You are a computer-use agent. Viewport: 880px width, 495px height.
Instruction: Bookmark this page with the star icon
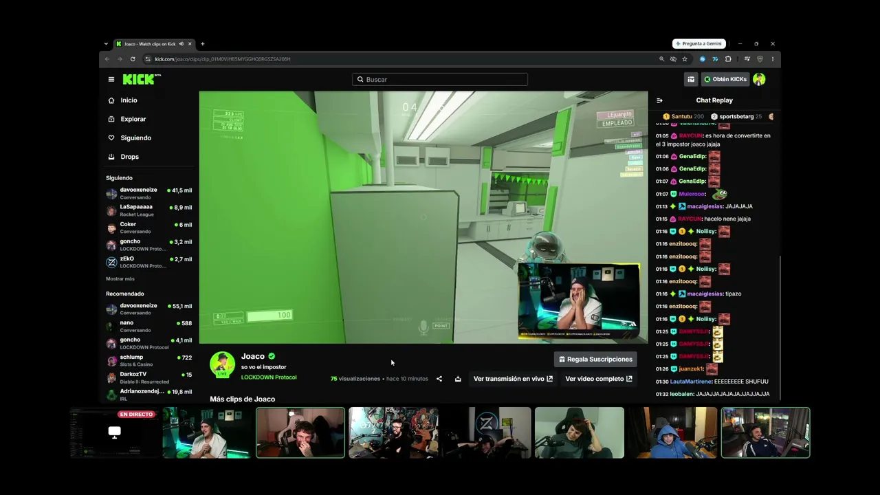tap(685, 59)
